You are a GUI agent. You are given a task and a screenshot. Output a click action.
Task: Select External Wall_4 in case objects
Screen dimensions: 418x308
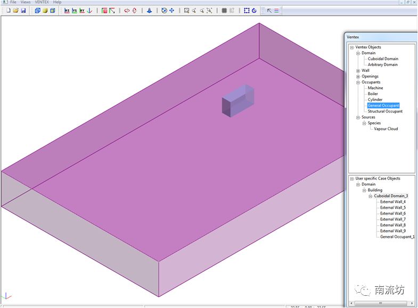[x=392, y=202]
